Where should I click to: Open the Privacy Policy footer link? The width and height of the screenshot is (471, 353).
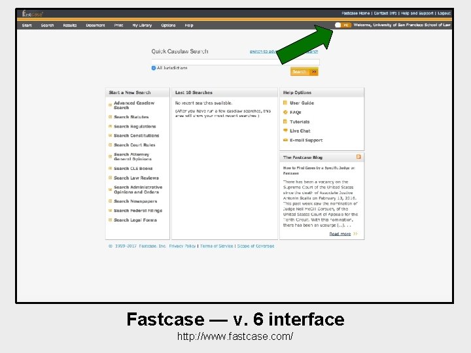183,246
